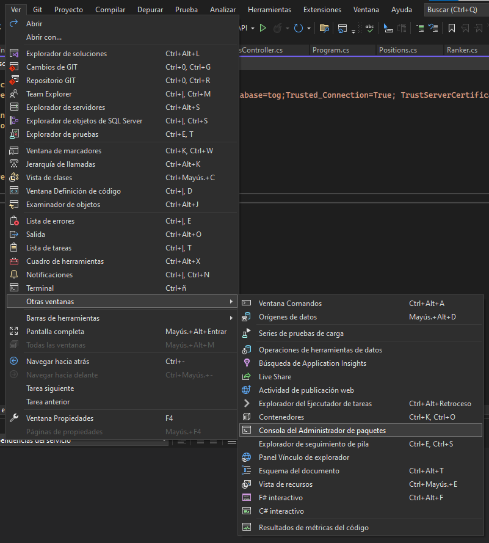Open the Herramientas menu
Viewport: 489px width, 543px height.
coord(270,10)
